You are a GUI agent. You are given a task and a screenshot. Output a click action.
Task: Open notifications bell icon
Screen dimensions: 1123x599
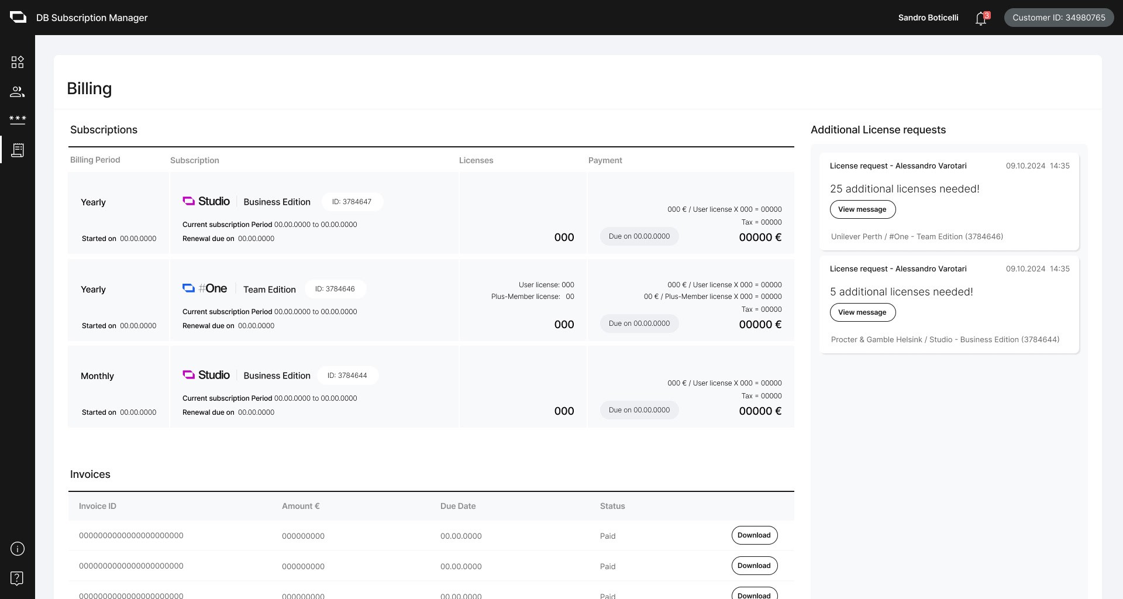[x=981, y=18]
